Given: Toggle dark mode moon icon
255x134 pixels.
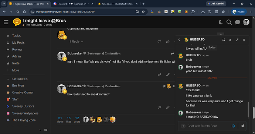Looking at the screenshot, I should click(221, 22).
